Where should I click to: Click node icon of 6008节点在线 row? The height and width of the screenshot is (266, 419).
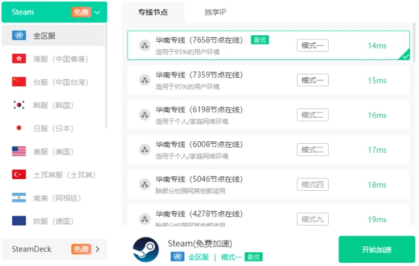(x=145, y=150)
